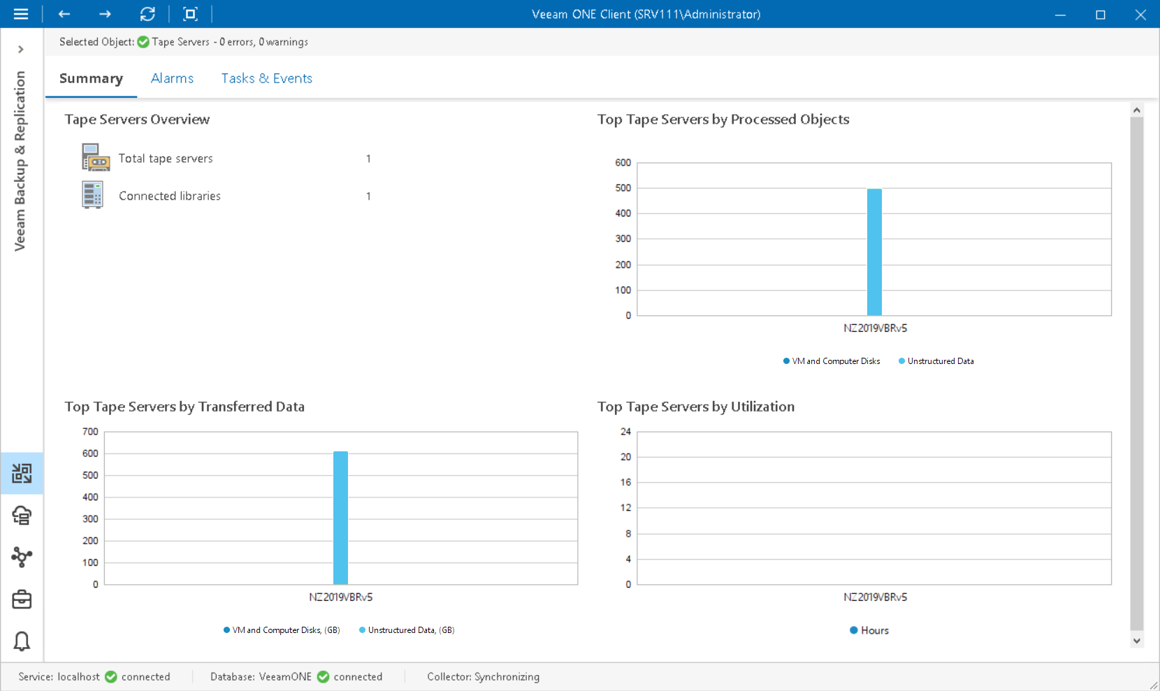Switch to the Summary tab
Image resolution: width=1160 pixels, height=691 pixels.
click(x=91, y=78)
